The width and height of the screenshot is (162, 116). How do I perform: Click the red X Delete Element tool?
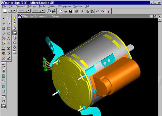[4, 58]
